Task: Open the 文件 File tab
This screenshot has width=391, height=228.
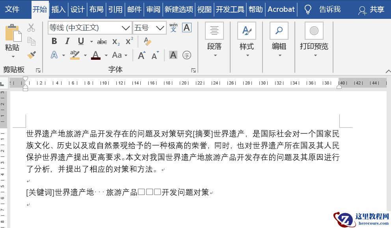Action: click(12, 9)
